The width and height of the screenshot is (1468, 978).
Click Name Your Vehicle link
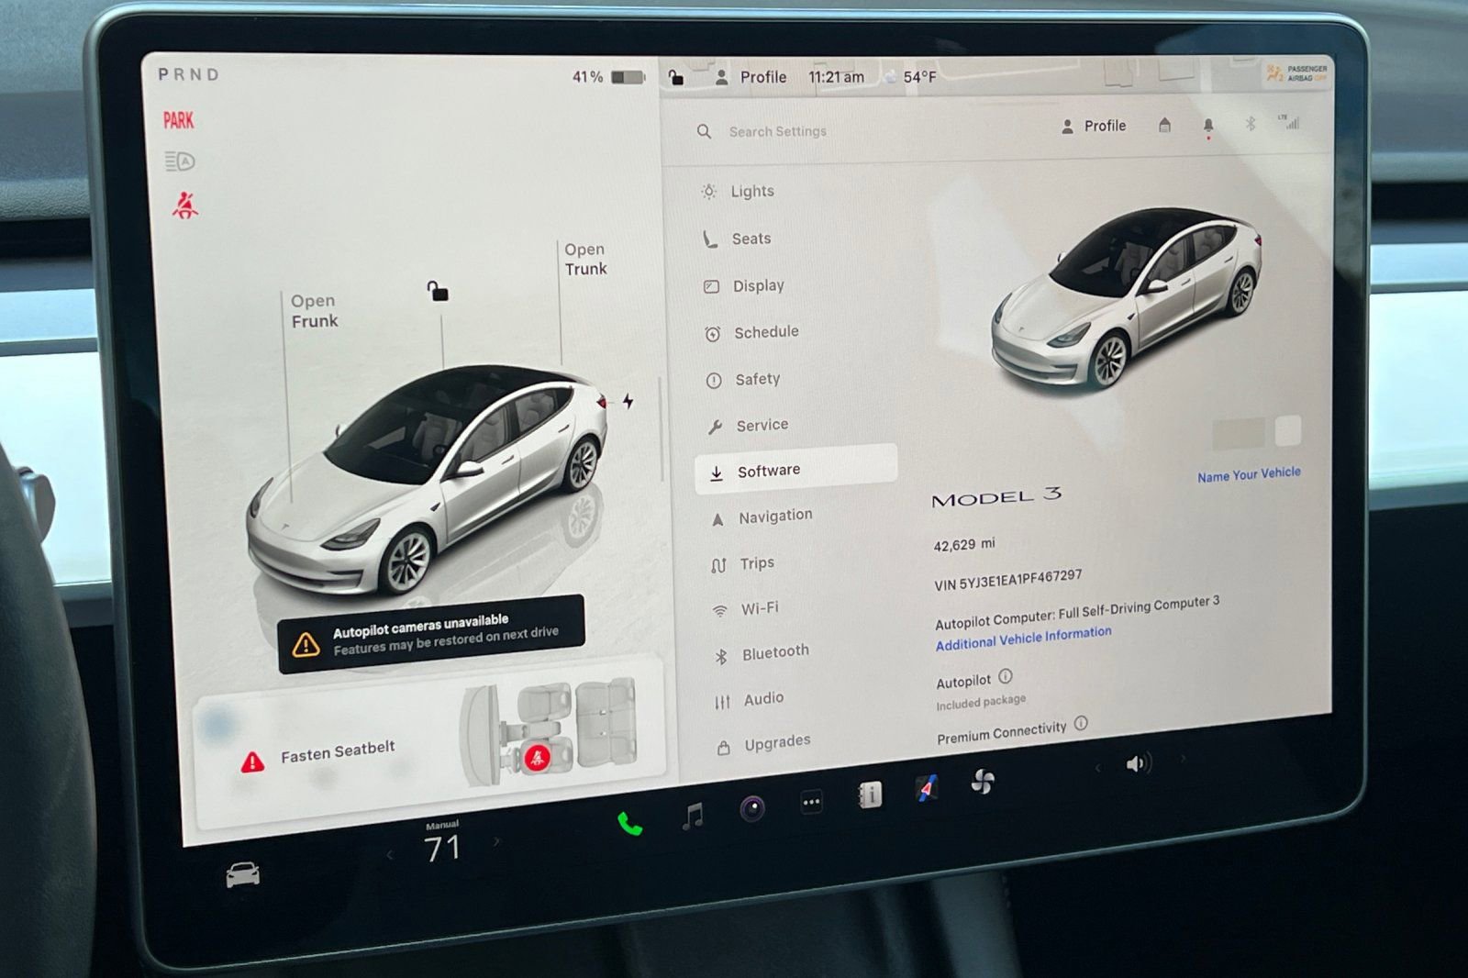tap(1249, 474)
